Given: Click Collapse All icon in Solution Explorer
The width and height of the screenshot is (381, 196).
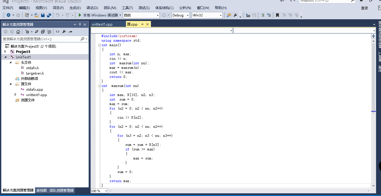Looking at the screenshot, I should [43, 32].
